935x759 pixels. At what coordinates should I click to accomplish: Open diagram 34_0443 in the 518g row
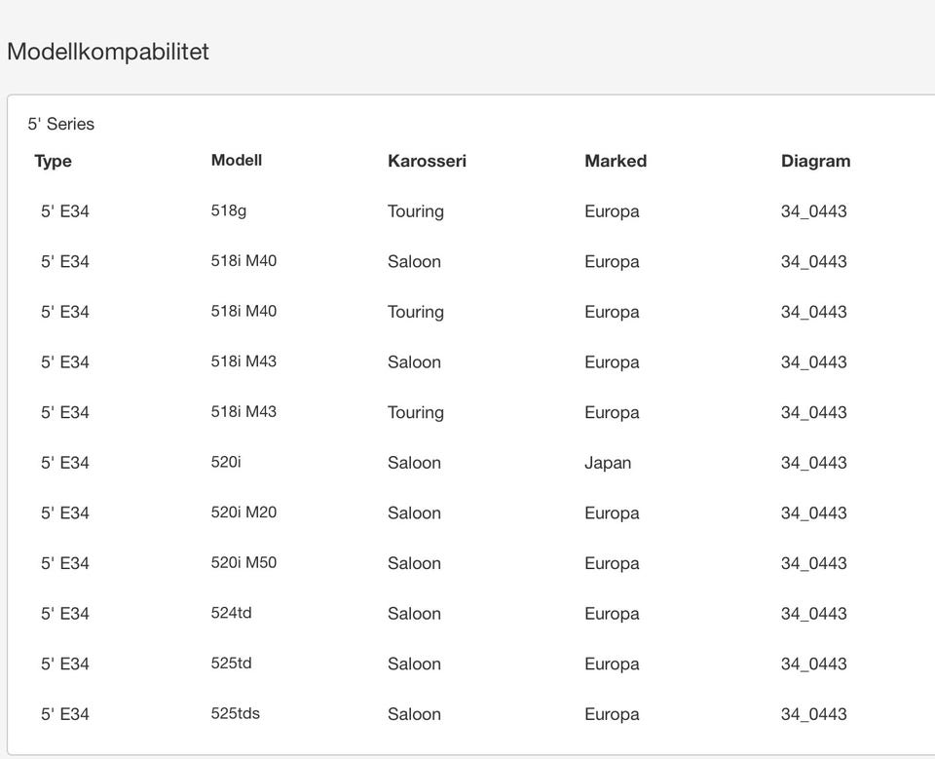[x=813, y=211]
